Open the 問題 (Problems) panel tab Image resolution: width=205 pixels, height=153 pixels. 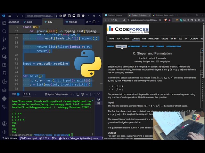point(16,94)
